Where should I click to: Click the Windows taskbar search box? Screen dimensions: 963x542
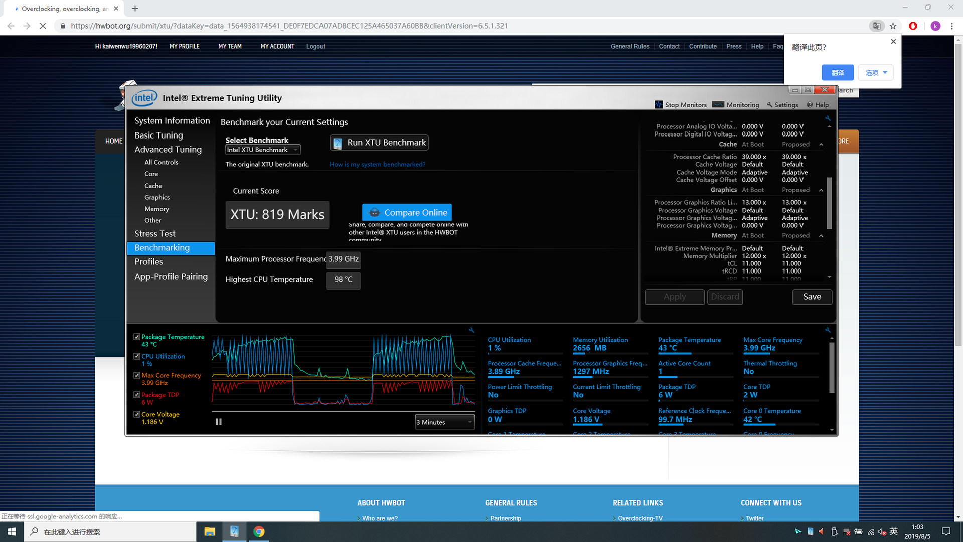pyautogui.click(x=110, y=532)
